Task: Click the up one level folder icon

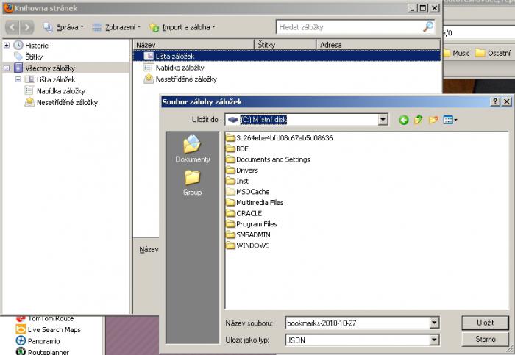Action: tap(419, 120)
